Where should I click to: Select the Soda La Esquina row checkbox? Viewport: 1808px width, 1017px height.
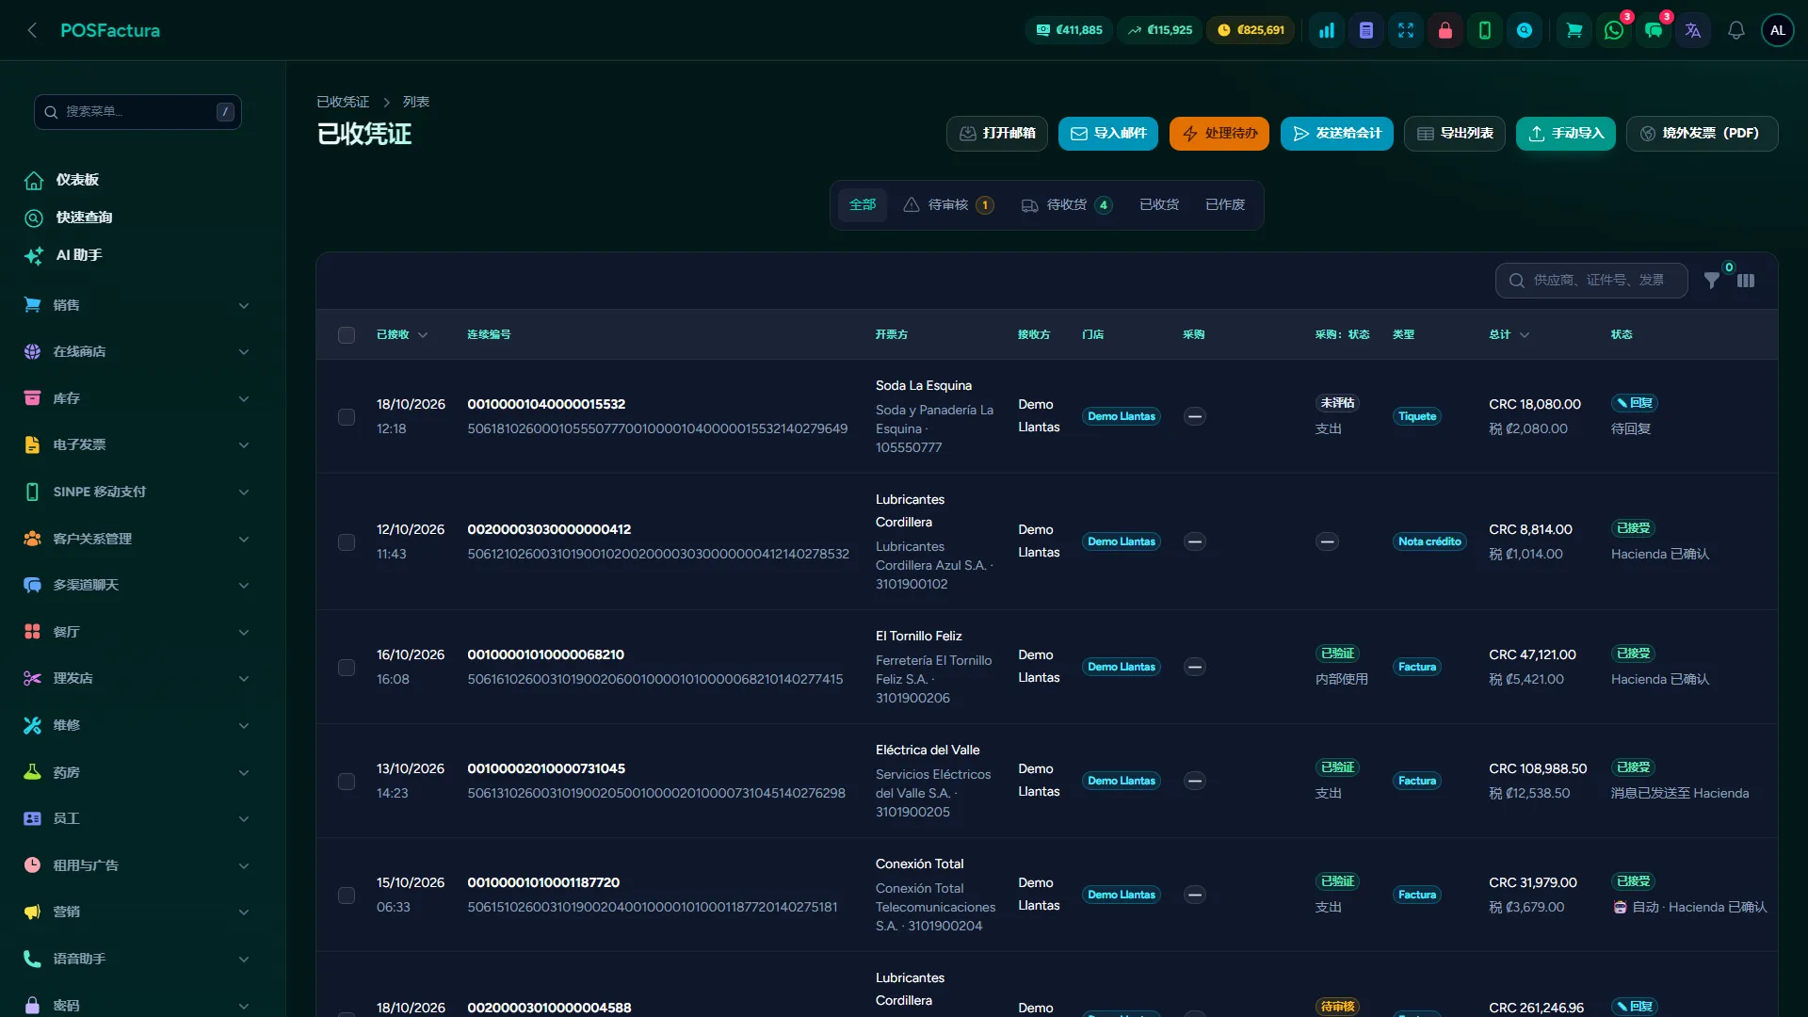point(347,417)
